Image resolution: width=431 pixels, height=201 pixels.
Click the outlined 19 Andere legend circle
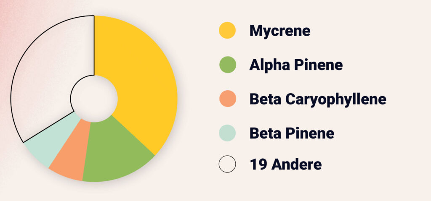227,164
